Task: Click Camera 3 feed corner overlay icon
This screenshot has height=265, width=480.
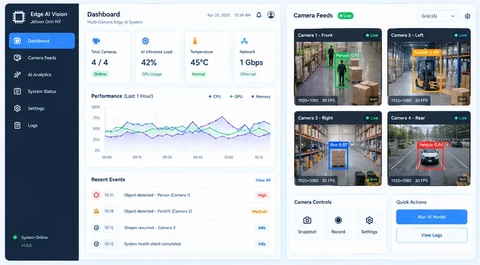Action: (x=373, y=179)
